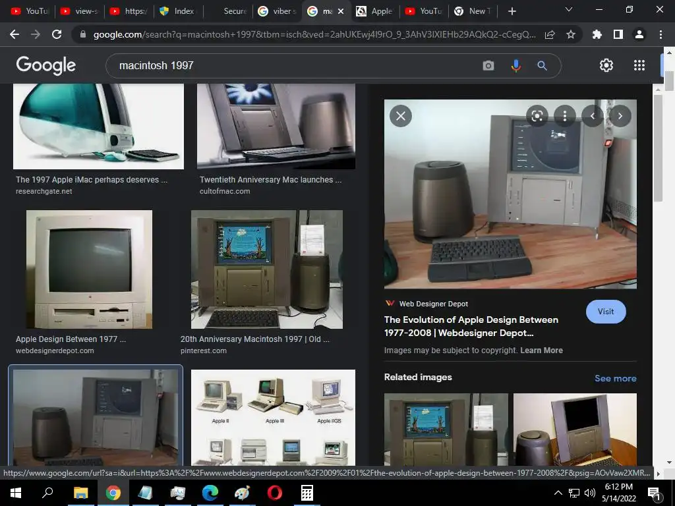Image resolution: width=675 pixels, height=506 pixels.
Task: Open the Chrome extensions puzzle icon
Action: pos(597,34)
